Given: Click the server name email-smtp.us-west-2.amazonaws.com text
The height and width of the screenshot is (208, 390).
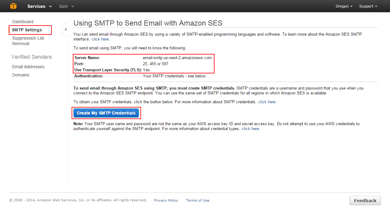Looking at the screenshot, I should click(x=177, y=58).
